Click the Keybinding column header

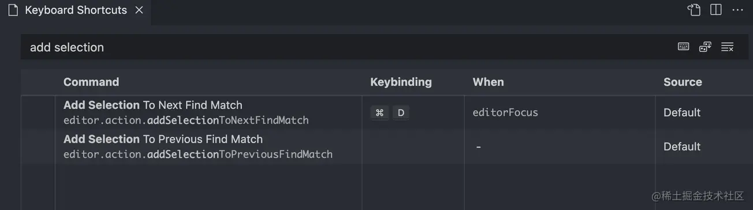[x=401, y=82]
